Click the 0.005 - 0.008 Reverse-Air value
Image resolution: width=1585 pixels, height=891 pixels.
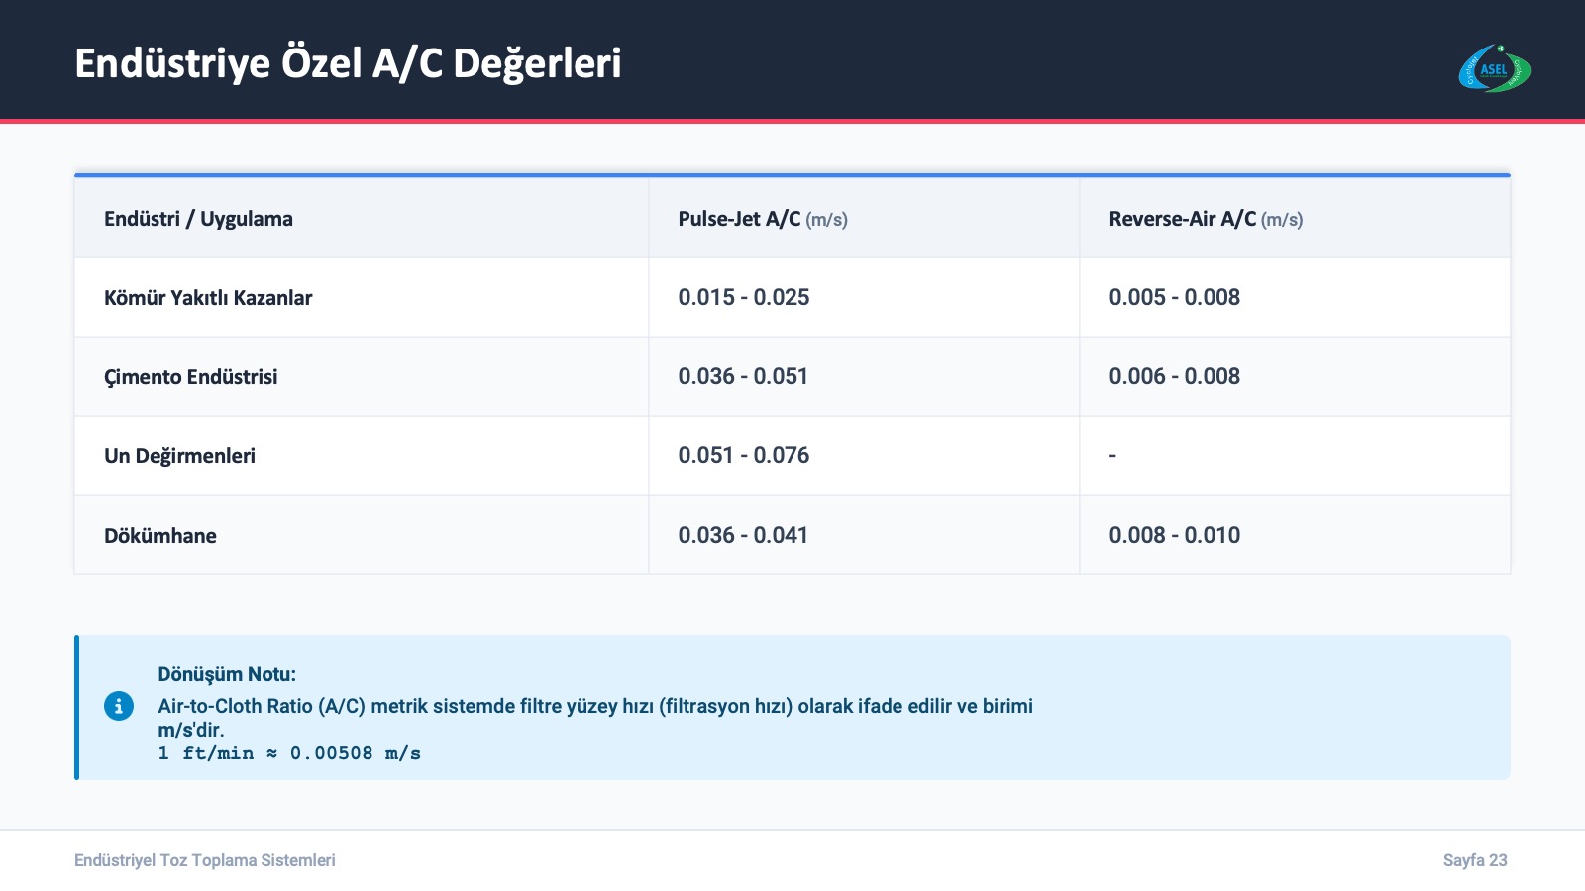[1174, 297]
